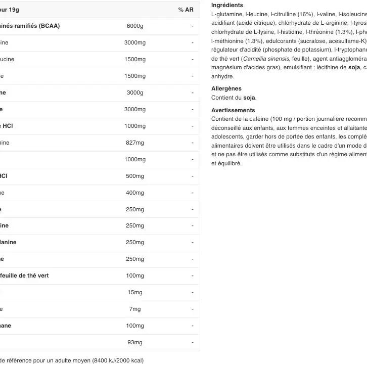
Task: Click the "Avertissements" heading
Action: 233,110
